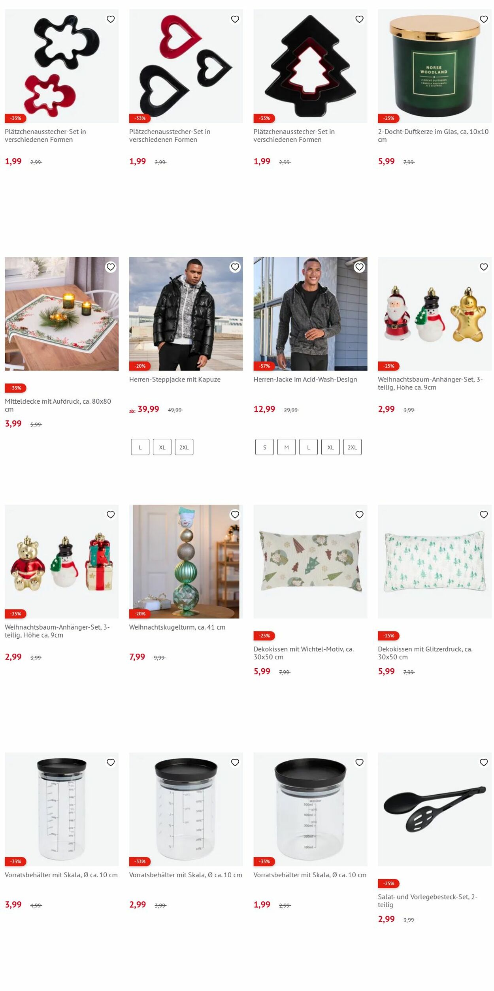Open 2-Docht-Duftkerze im Glas product link
494x991 pixels.
[x=433, y=135]
